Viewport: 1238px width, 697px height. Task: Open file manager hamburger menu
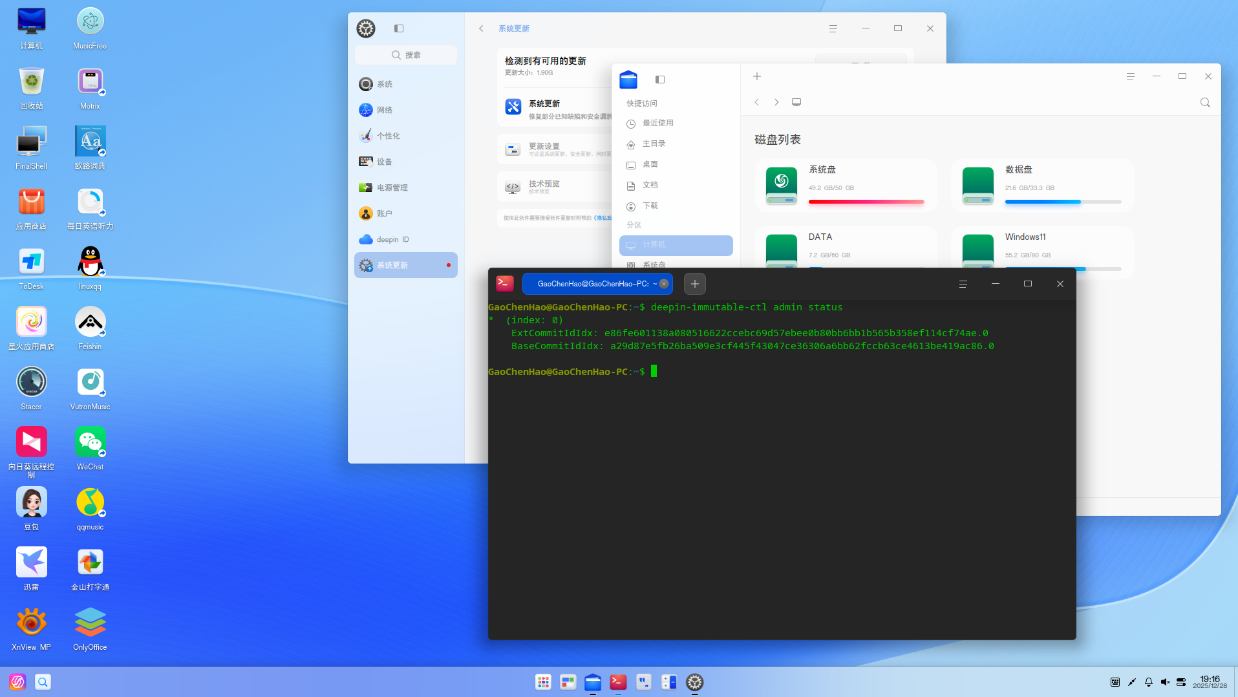tap(1131, 76)
